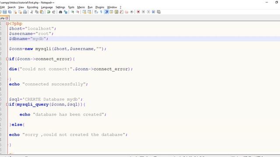
Task: Click the $username="root"; line
Action: tap(31, 34)
